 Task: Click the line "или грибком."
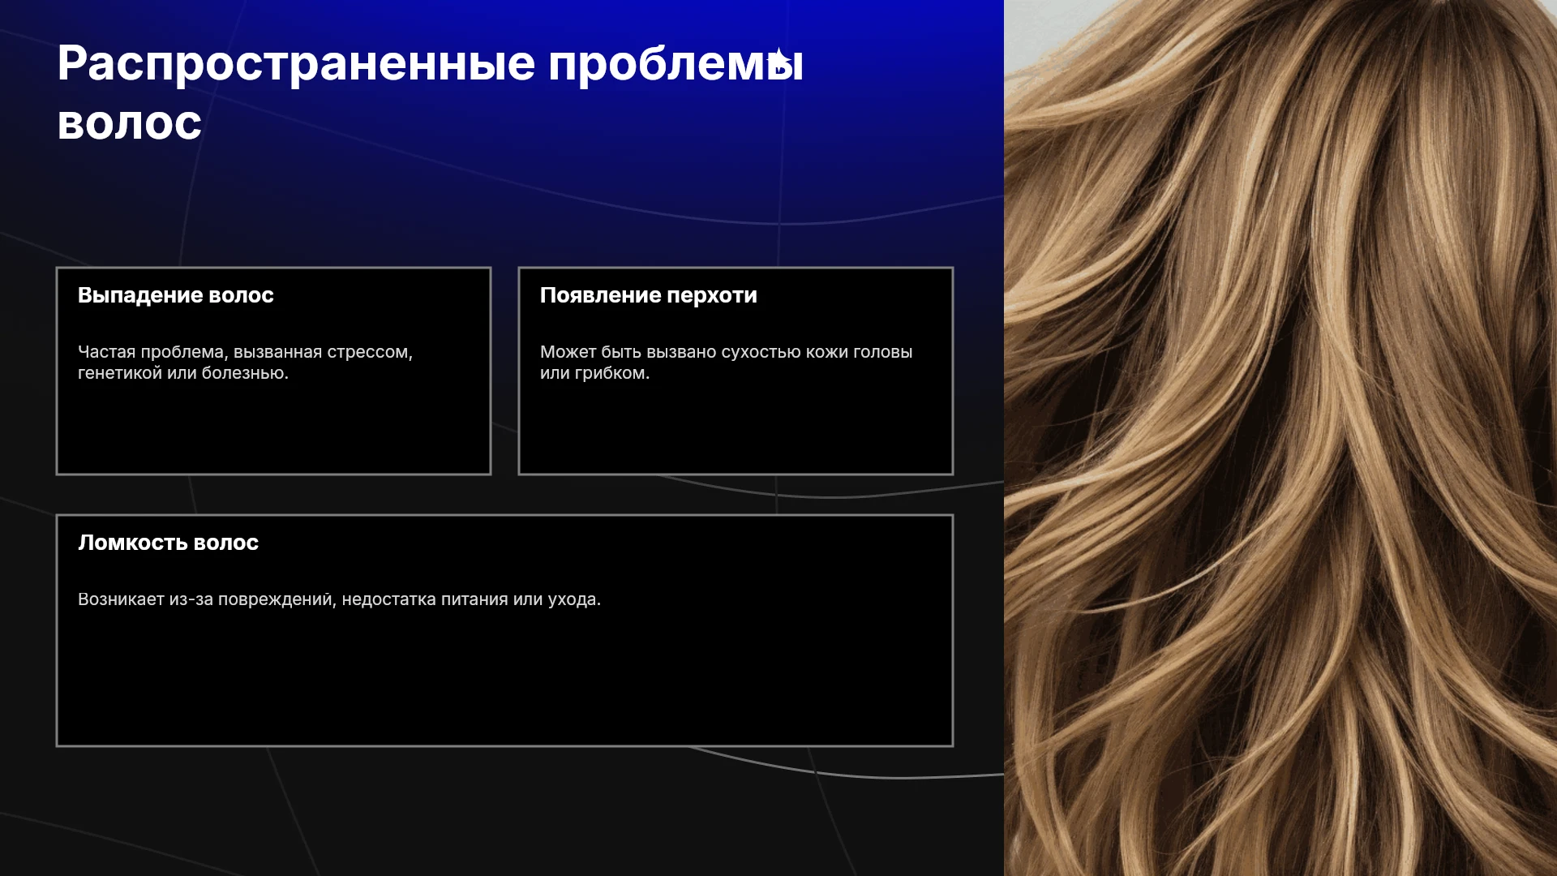[594, 373]
